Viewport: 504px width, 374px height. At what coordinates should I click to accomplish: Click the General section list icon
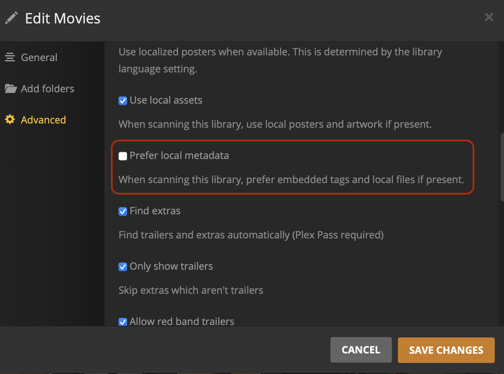10,57
